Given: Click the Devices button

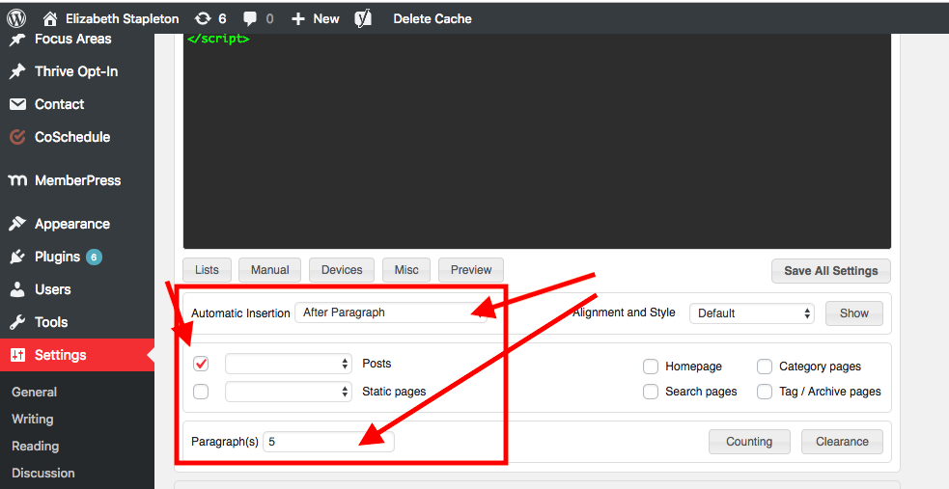Looking at the screenshot, I should click(x=342, y=270).
